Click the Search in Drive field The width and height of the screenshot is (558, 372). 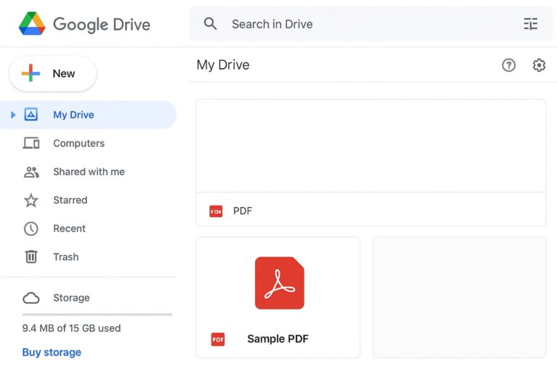(x=371, y=24)
